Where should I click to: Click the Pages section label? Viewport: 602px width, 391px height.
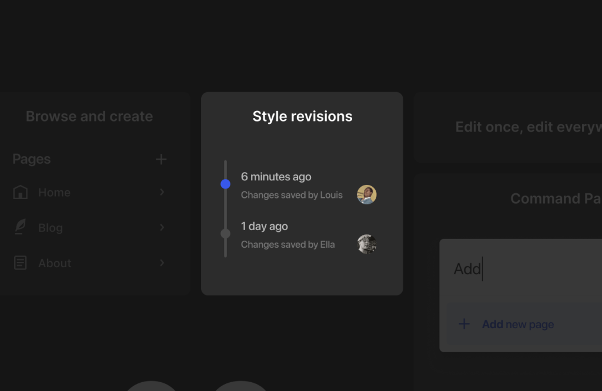(x=31, y=159)
